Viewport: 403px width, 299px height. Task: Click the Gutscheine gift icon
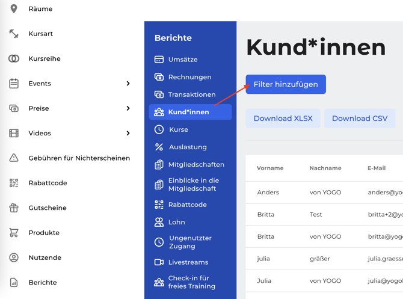point(14,208)
